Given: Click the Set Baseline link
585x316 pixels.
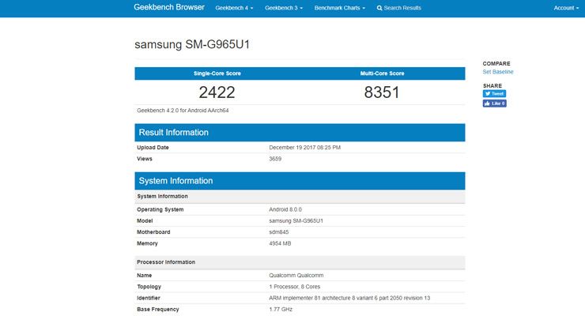Looking at the screenshot, I should 498,72.
